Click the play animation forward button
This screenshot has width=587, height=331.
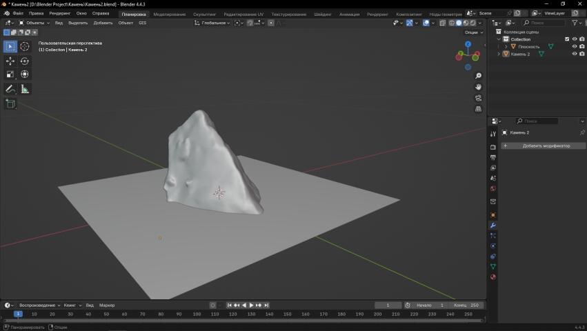[x=251, y=305]
